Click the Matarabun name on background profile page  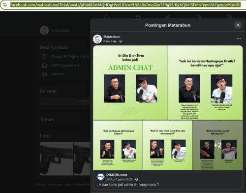(x=61, y=31)
